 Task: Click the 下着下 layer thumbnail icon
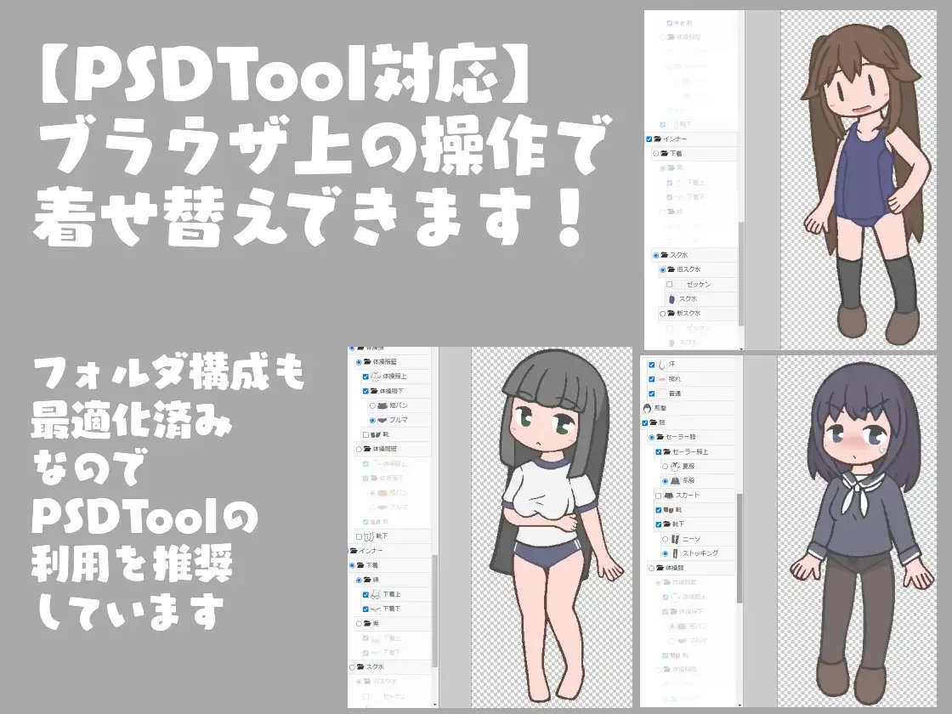(x=376, y=609)
